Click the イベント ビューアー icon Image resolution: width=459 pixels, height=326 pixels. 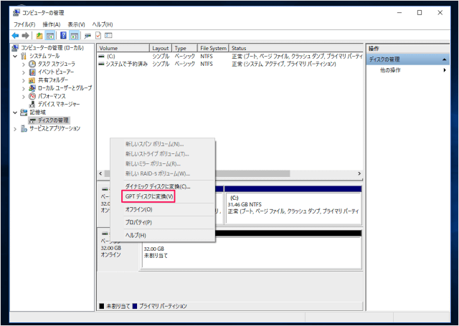coord(32,72)
